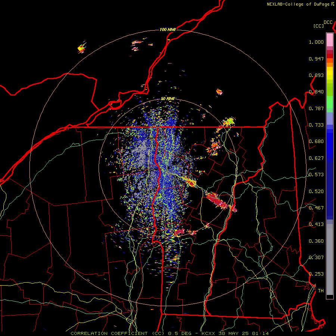Image resolution: width=336 pixels, height=336 pixels.
Task: Click the 50 NMI range ring label
Action: pyautogui.click(x=168, y=99)
